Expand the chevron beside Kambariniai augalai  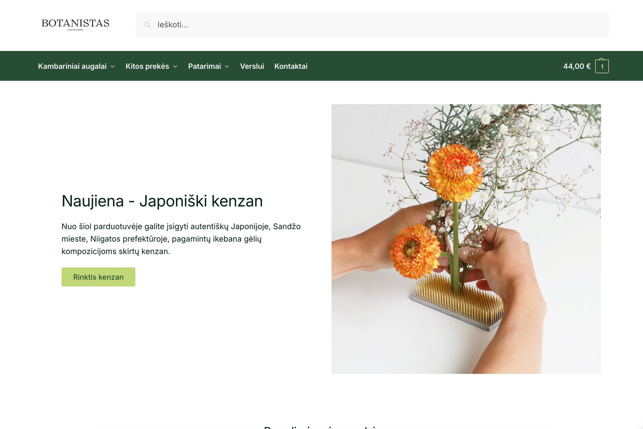[113, 67]
